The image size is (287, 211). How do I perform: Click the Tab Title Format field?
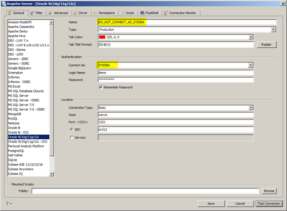(176, 45)
